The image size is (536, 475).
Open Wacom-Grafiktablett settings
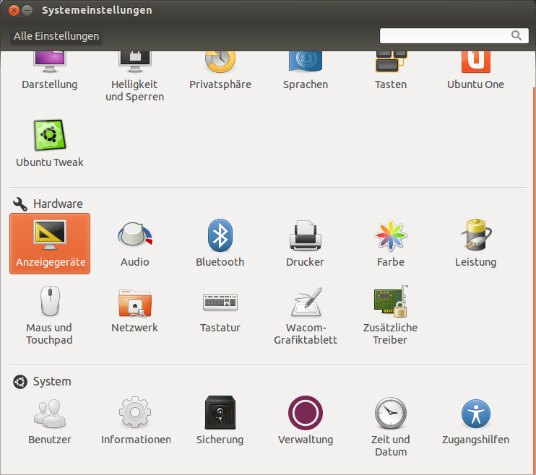pyautogui.click(x=306, y=314)
